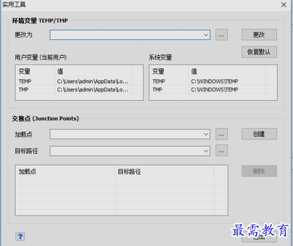Browse folder button next to 更改为 field

tap(222, 35)
